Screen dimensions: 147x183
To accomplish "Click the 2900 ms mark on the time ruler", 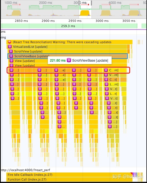I will point(48,21).
